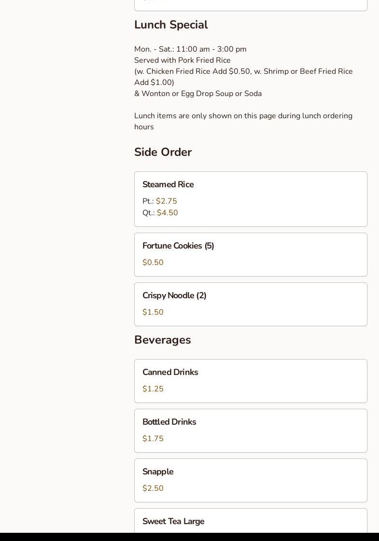The image size is (379, 541).
Task: Open the Bottled Drinks item
Action: [x=169, y=422]
